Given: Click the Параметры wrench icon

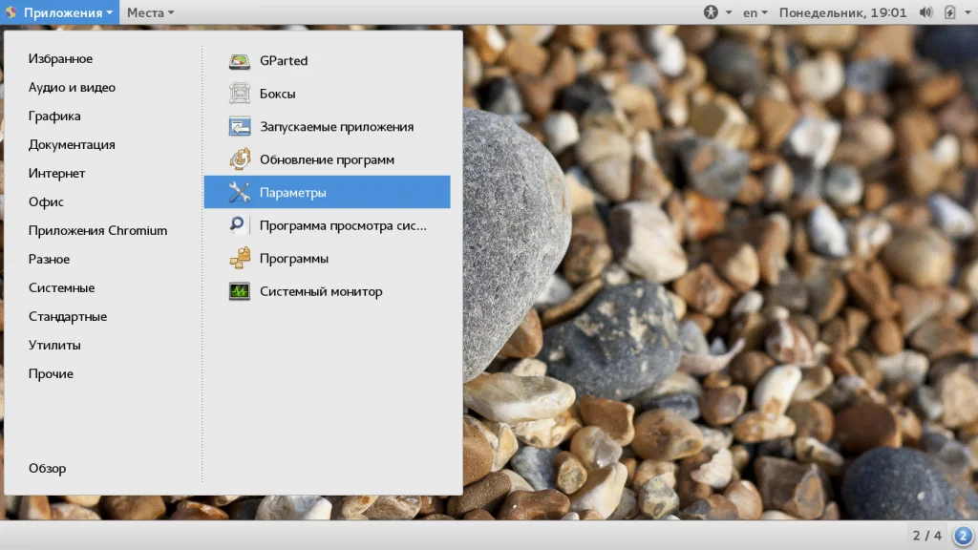Looking at the screenshot, I should pyautogui.click(x=240, y=192).
